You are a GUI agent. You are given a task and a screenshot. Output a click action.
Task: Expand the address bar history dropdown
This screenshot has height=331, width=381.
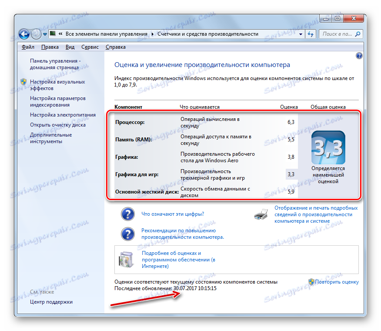pyautogui.click(x=301, y=34)
